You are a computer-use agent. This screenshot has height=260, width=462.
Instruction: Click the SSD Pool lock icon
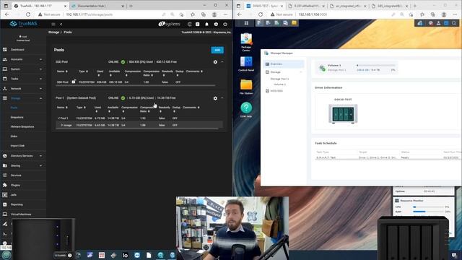tap(74, 82)
